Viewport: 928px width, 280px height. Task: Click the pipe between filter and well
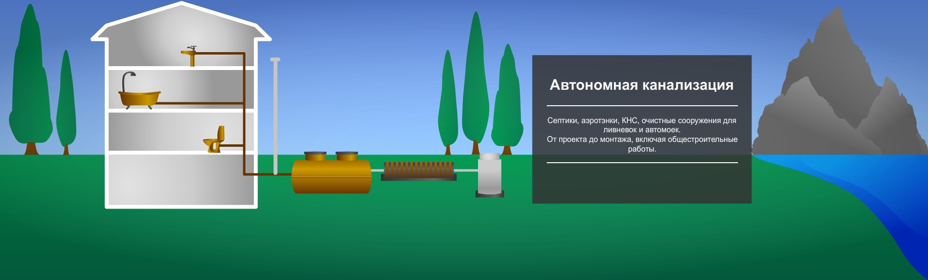[x=467, y=170]
